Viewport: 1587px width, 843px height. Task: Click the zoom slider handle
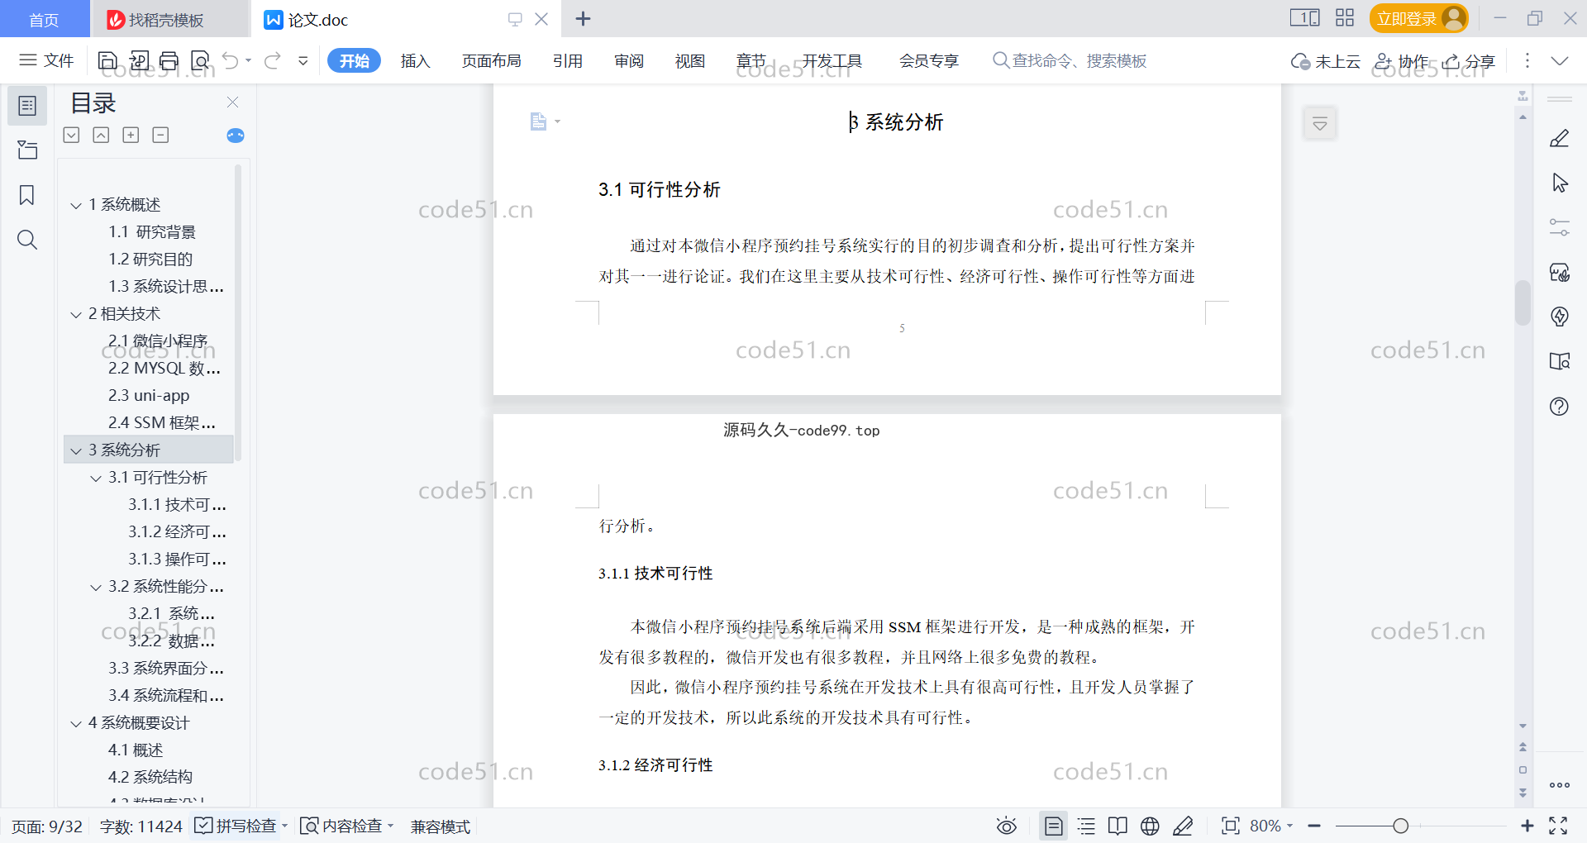point(1400,826)
